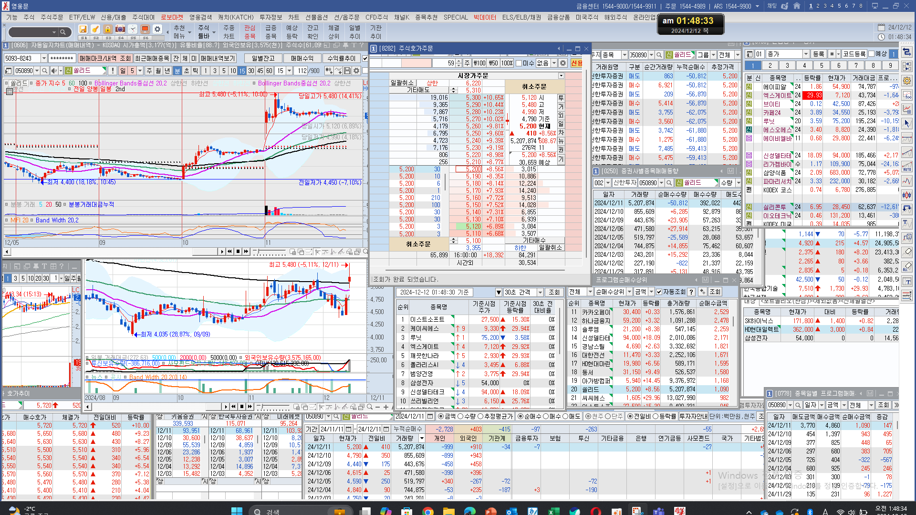The height and width of the screenshot is (515, 916).
Task: Select the 15-minute interval button in chart toolbar
Action: [242, 71]
